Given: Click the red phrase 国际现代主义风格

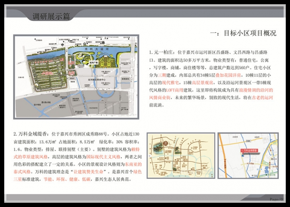Looking at the screenshot, I should (x=103, y=157).
